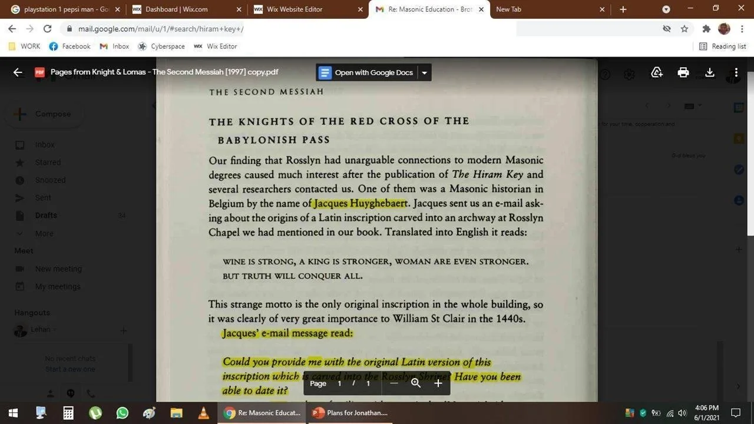Open the Gmail Drafts folder
Viewport: 754px width, 424px height.
tap(46, 216)
